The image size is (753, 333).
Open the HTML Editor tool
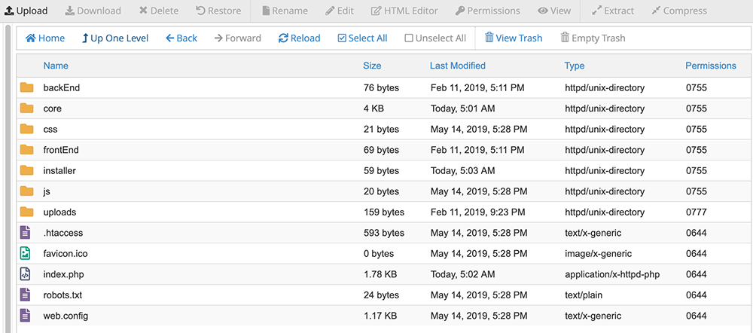point(405,11)
